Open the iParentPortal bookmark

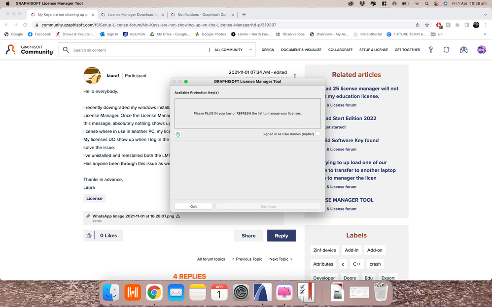[x=367, y=34]
